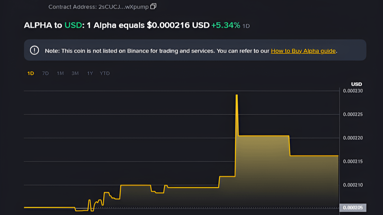Click the truncated contract address 2sCUCJ...wXpump
Screen dimensions: 383x215
pos(123,7)
